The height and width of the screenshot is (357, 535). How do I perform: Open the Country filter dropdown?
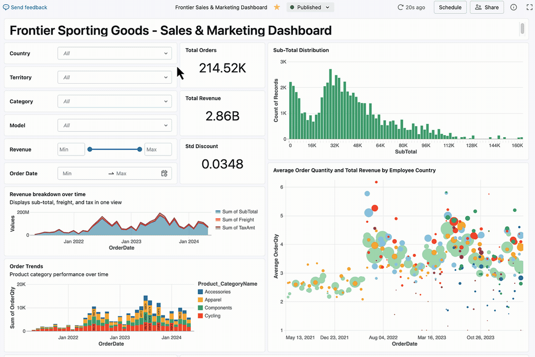tap(114, 53)
